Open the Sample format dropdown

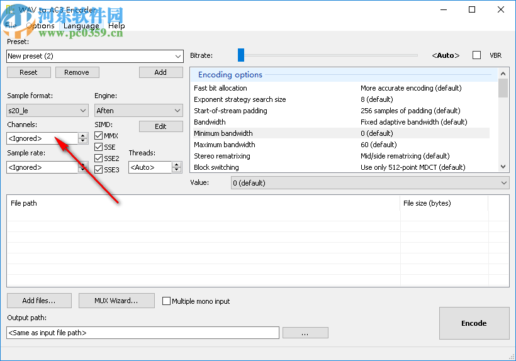pos(47,111)
